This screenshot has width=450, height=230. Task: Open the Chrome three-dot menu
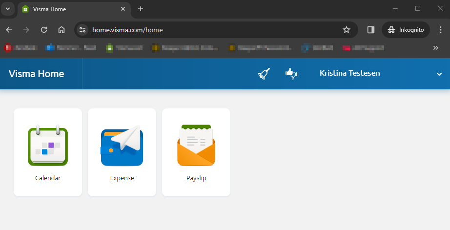pyautogui.click(x=441, y=30)
